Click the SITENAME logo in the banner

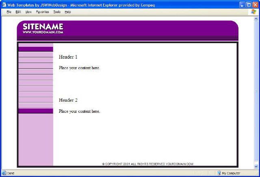pyautogui.click(x=43, y=26)
